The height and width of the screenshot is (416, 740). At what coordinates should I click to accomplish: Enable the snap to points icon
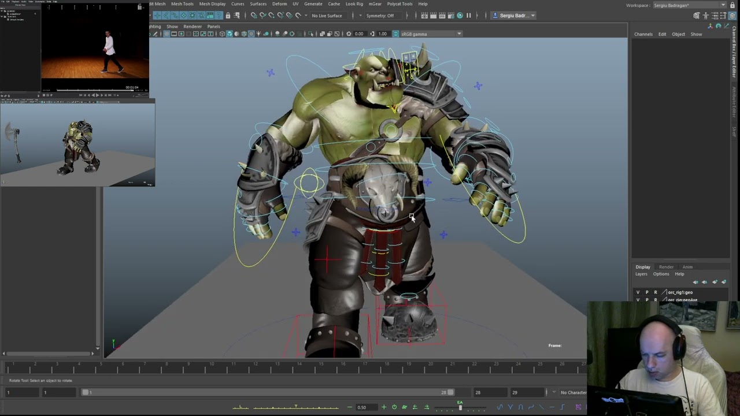pyautogui.click(x=271, y=16)
